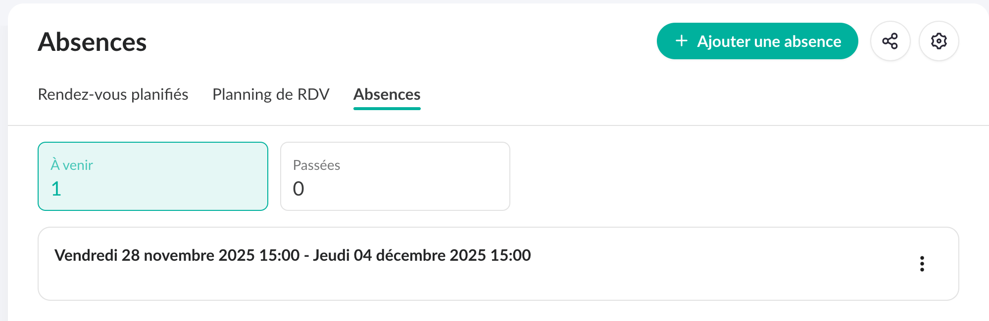
Task: Click the count '0' under Passées
Action: [x=298, y=189]
